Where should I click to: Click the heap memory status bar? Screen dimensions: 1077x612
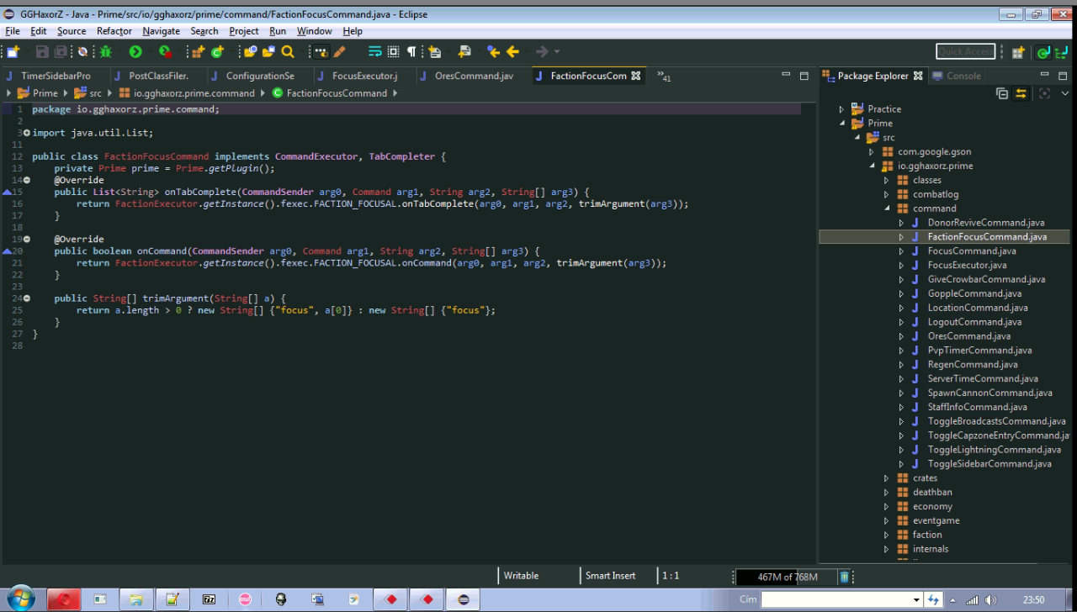pyautogui.click(x=786, y=577)
